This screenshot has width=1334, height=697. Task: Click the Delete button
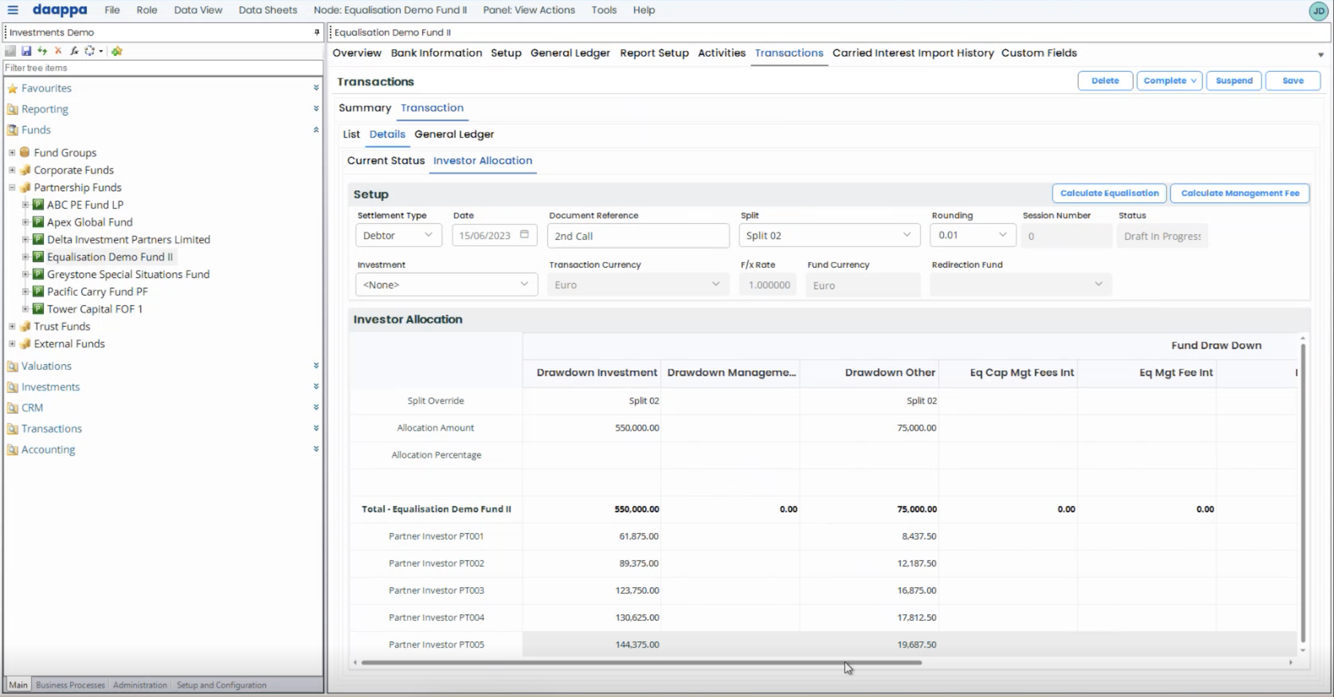(x=1105, y=81)
